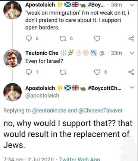This screenshot has height=161, width=138.
Task: Open the chevron menu on the 33m tweet
Action: click(132, 53)
